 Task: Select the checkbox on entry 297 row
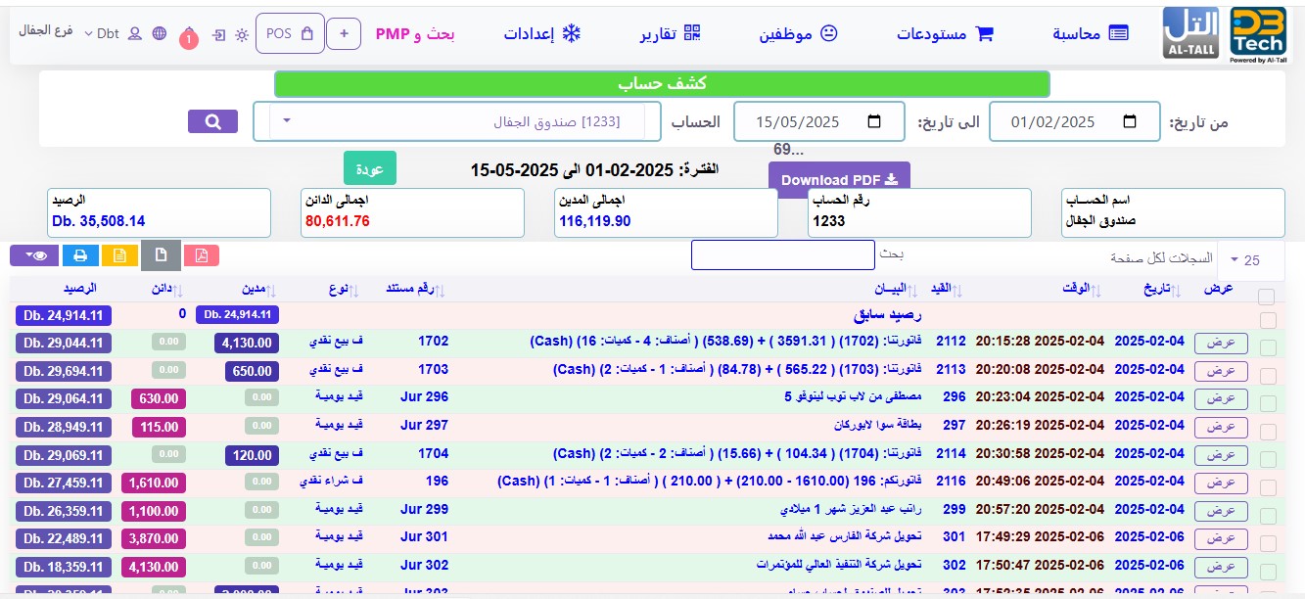click(x=1268, y=432)
